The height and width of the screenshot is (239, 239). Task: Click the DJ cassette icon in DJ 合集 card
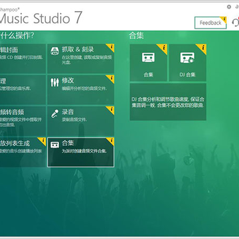click(x=187, y=58)
